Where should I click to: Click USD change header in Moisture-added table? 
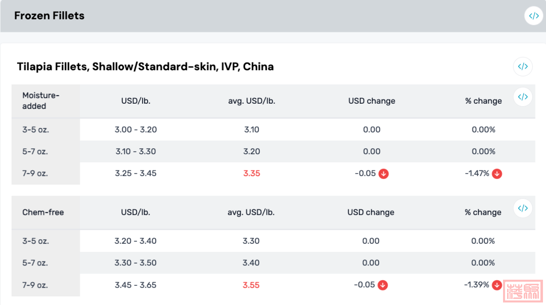click(x=372, y=101)
